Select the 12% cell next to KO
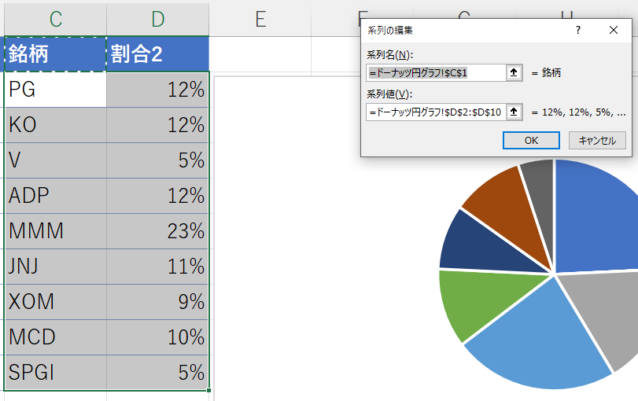The height and width of the screenshot is (401, 638). tap(158, 125)
